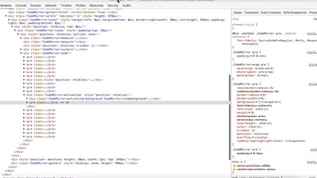The width and height of the screenshot is (317, 178).
Task: Click the -webkit-tap-highlight-color: transparent property
Action: [x=271, y=141]
